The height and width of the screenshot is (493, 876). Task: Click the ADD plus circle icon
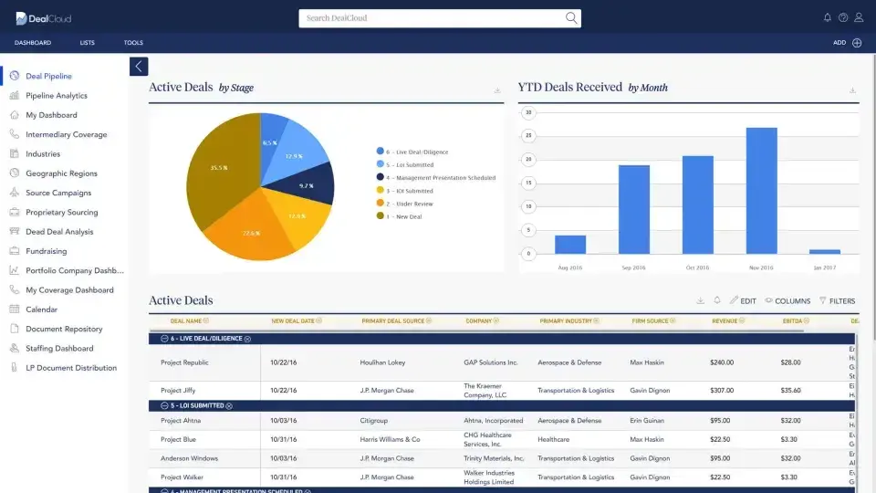point(857,43)
